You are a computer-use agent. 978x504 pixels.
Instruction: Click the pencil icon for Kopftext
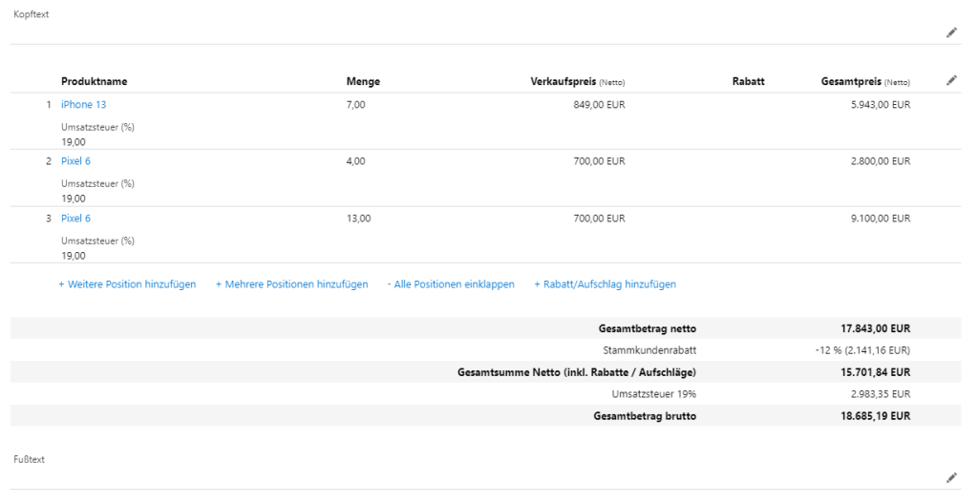tap(951, 32)
